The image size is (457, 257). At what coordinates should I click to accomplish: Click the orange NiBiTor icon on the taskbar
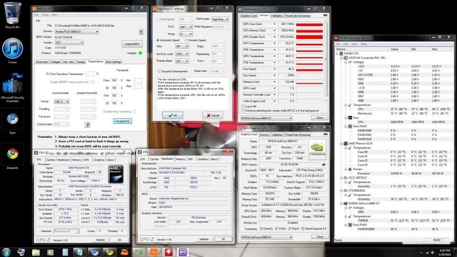coord(154,252)
